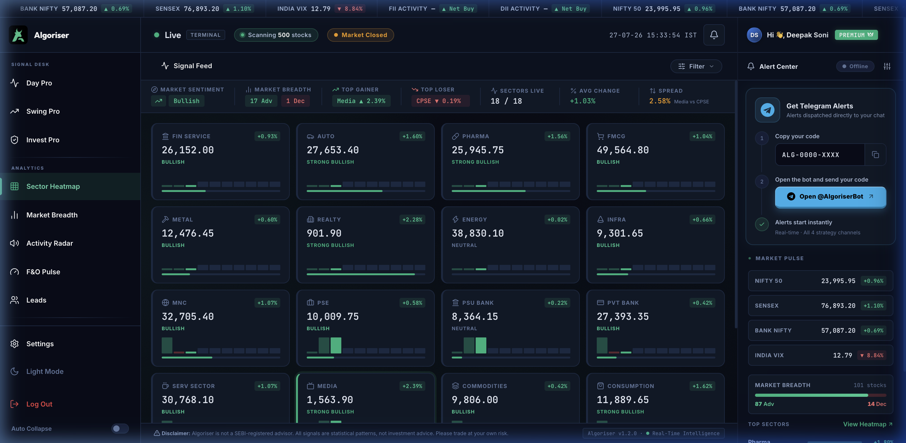Click the REALTY sector building icon
906x443 pixels.
(310, 220)
